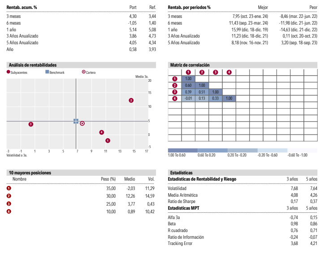Select scatter point 2 in the chart

click(131, 101)
